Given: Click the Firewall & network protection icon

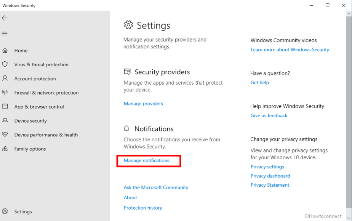Looking at the screenshot, I should (x=5, y=93).
